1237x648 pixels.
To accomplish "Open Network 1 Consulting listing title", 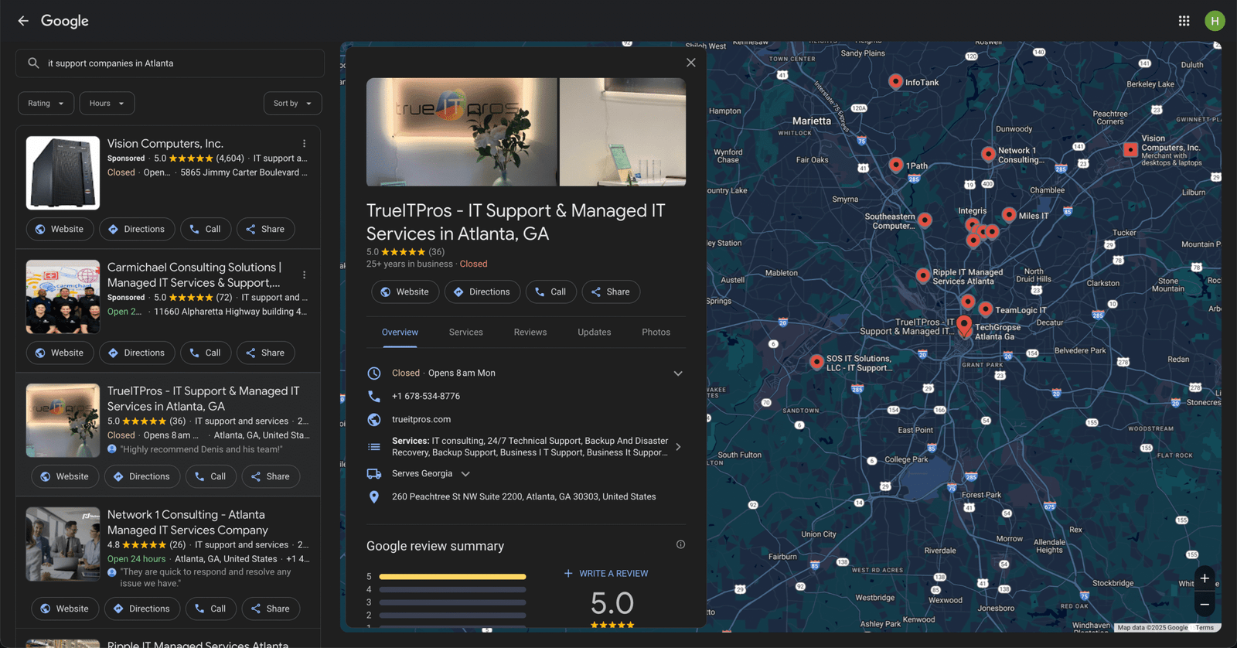I will click(x=188, y=523).
